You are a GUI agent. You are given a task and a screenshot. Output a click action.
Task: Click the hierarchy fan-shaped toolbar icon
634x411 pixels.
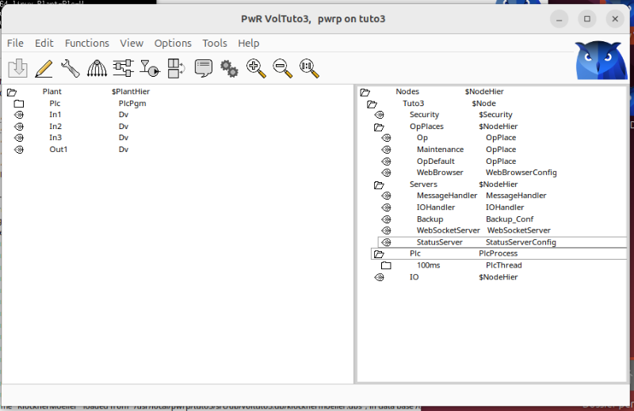point(97,69)
